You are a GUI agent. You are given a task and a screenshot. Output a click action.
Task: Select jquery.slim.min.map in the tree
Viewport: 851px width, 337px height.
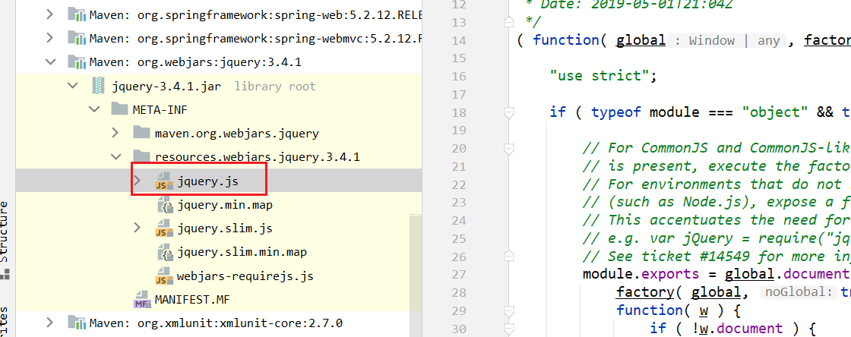[x=242, y=252]
